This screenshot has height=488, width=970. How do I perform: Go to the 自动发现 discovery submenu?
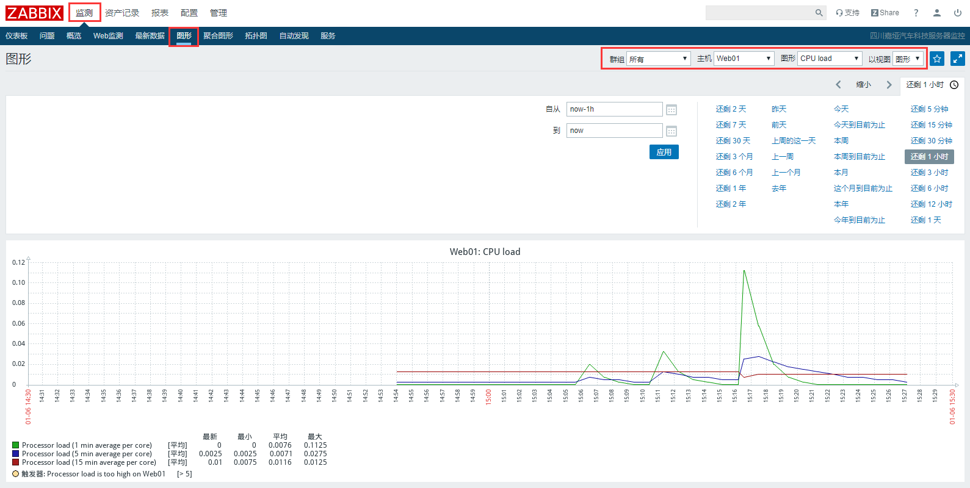294,36
